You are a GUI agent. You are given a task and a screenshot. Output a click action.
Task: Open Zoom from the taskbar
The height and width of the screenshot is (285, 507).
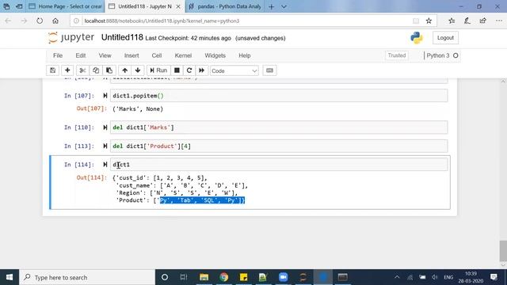[x=284, y=277]
